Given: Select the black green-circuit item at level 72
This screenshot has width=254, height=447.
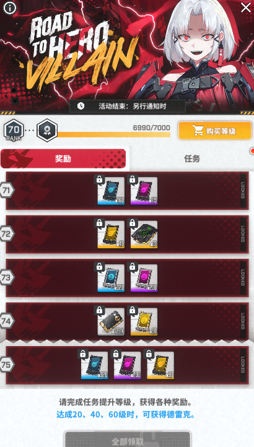Looking at the screenshot, I should (x=144, y=234).
